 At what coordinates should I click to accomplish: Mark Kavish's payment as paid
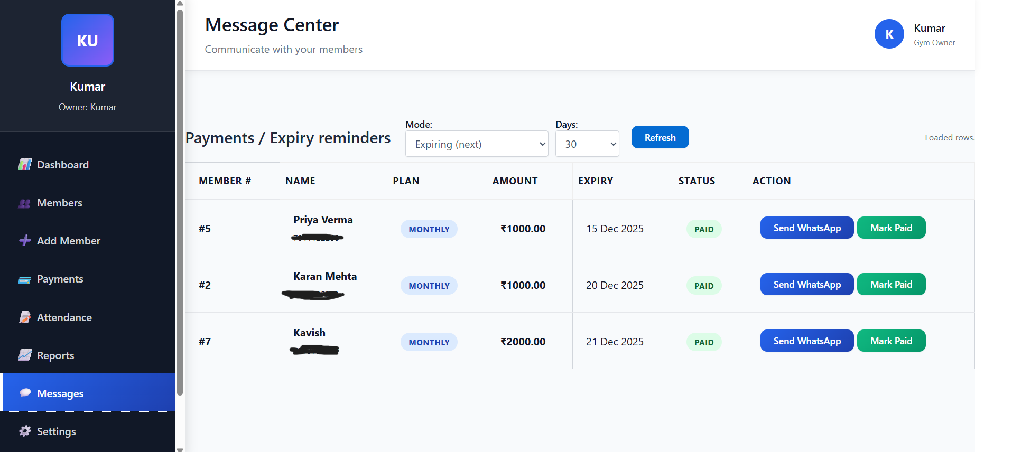click(891, 341)
